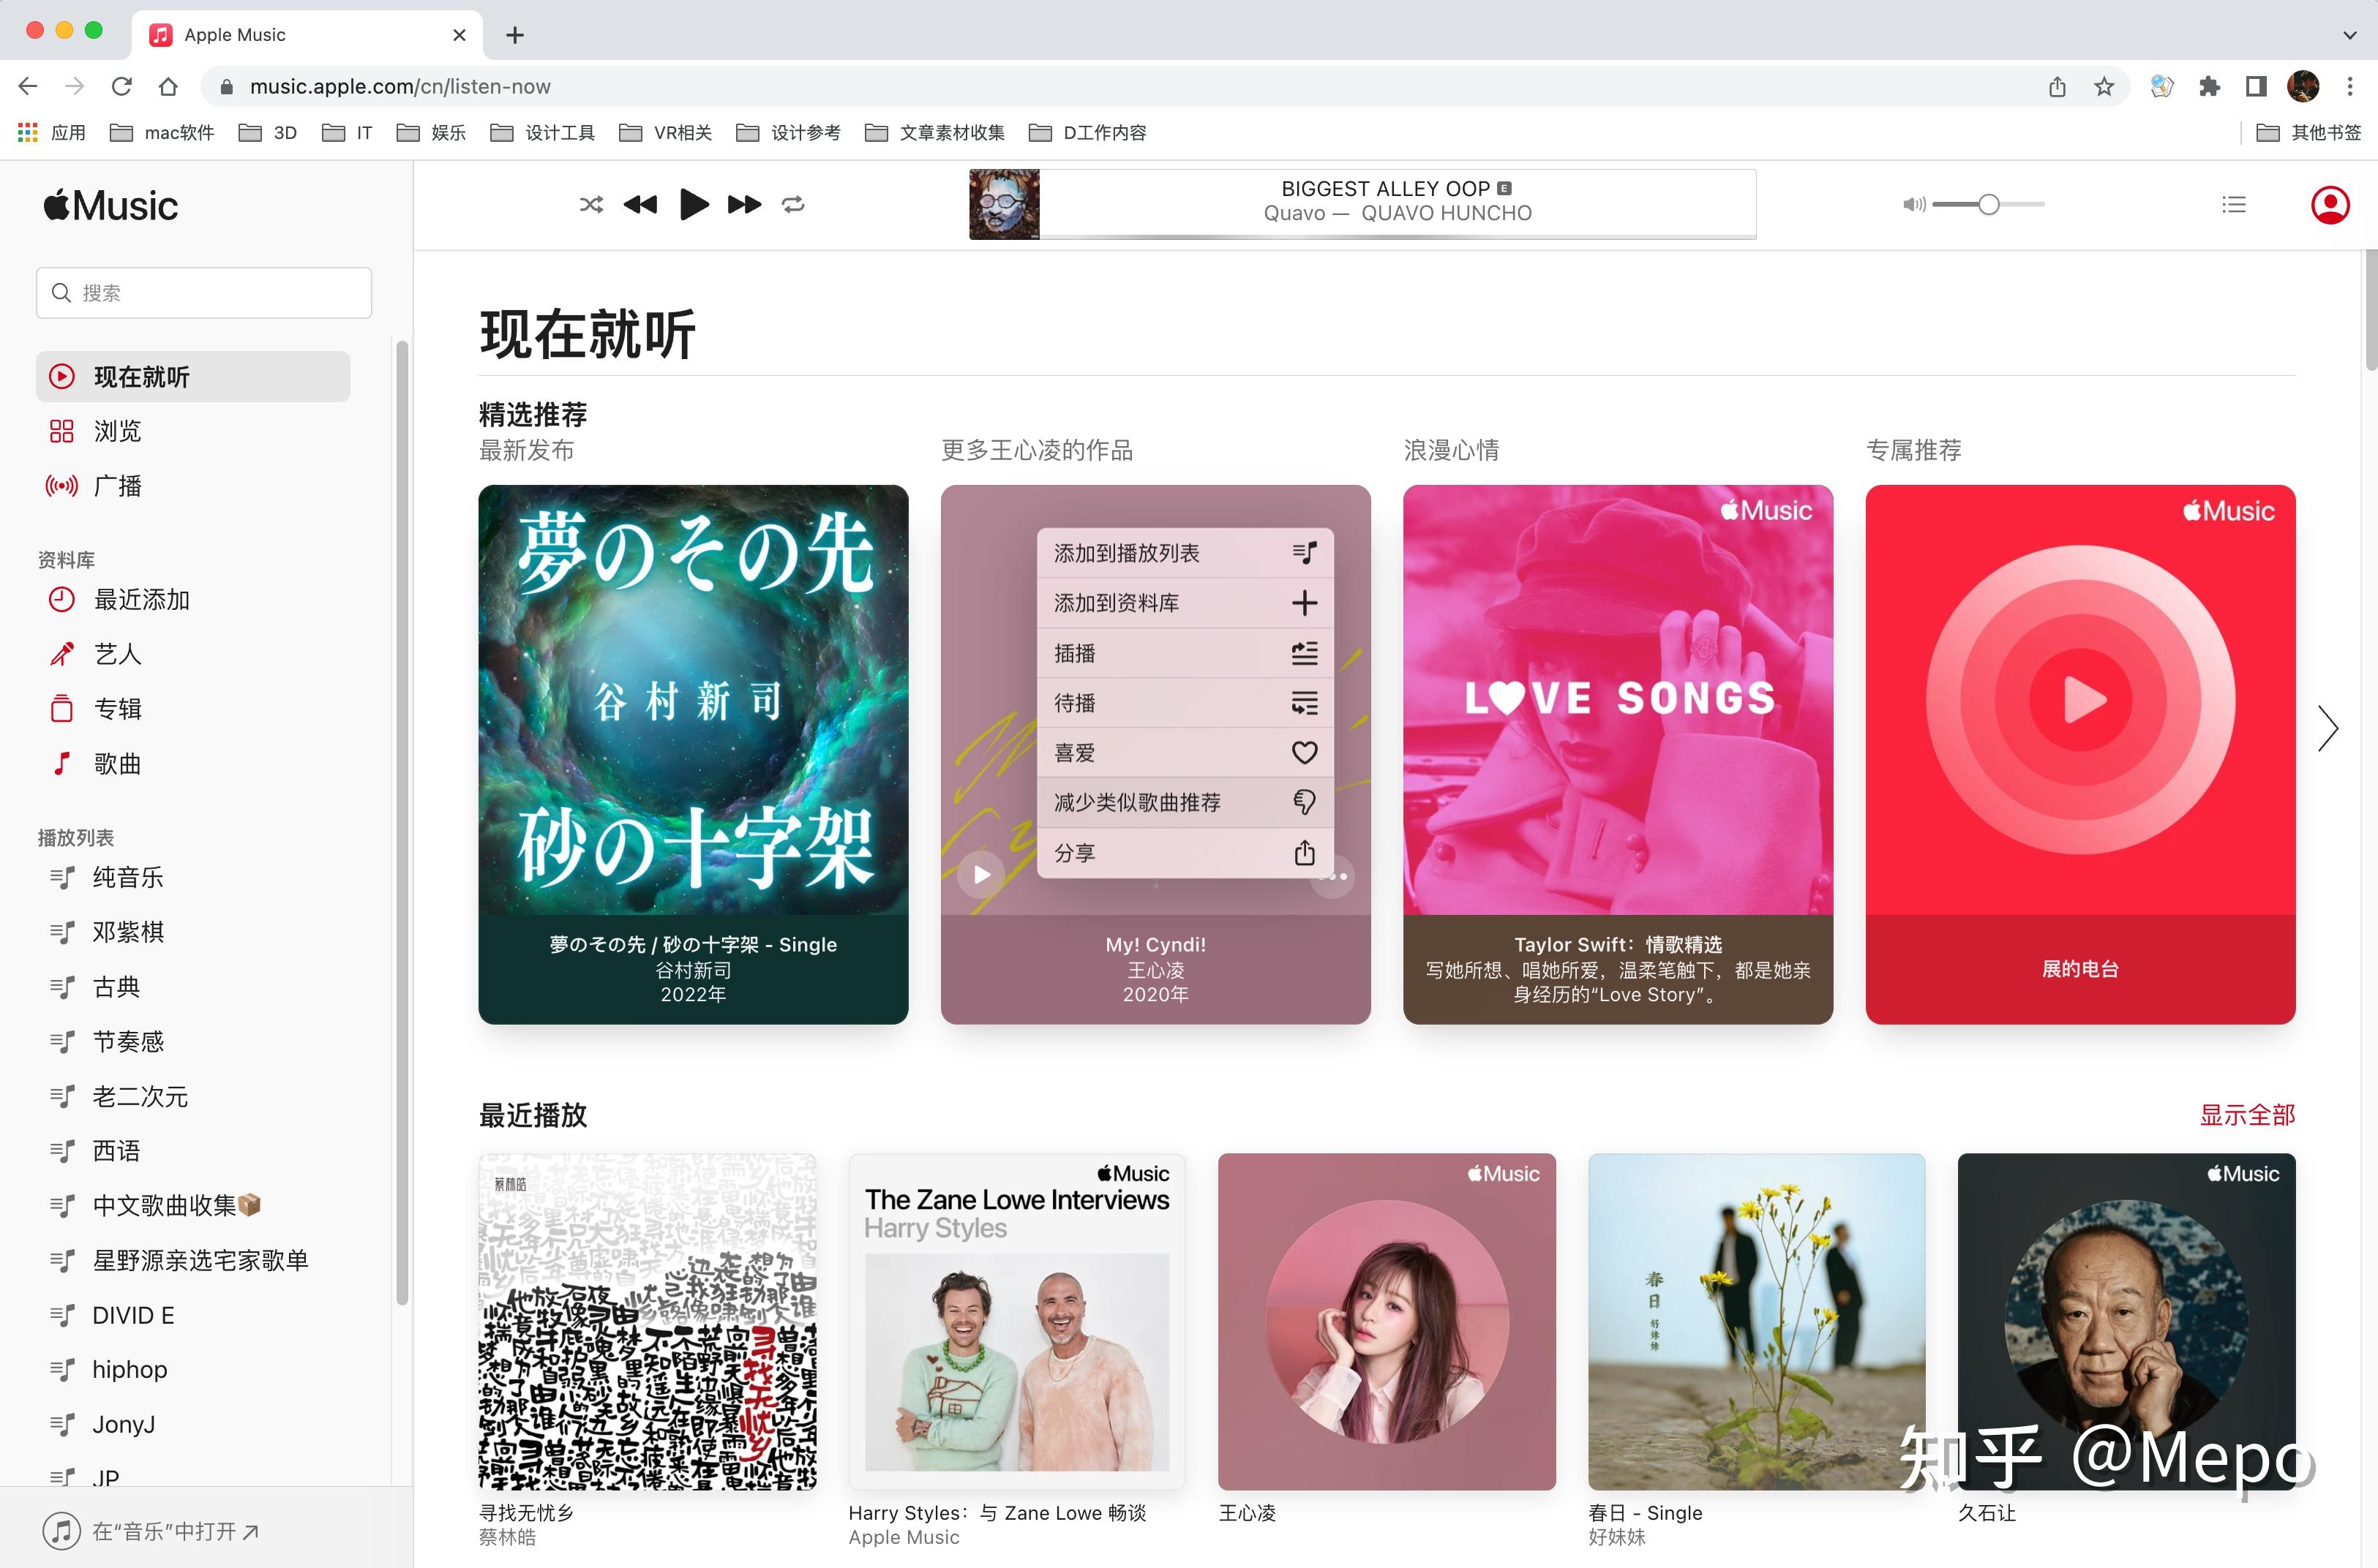Open the 夢のその先 Single album card

click(x=694, y=754)
